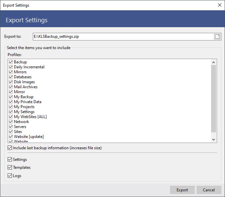Toggle My WebSites [ALL] checkbox
Image resolution: width=225 pixels, height=197 pixels.
11,117
